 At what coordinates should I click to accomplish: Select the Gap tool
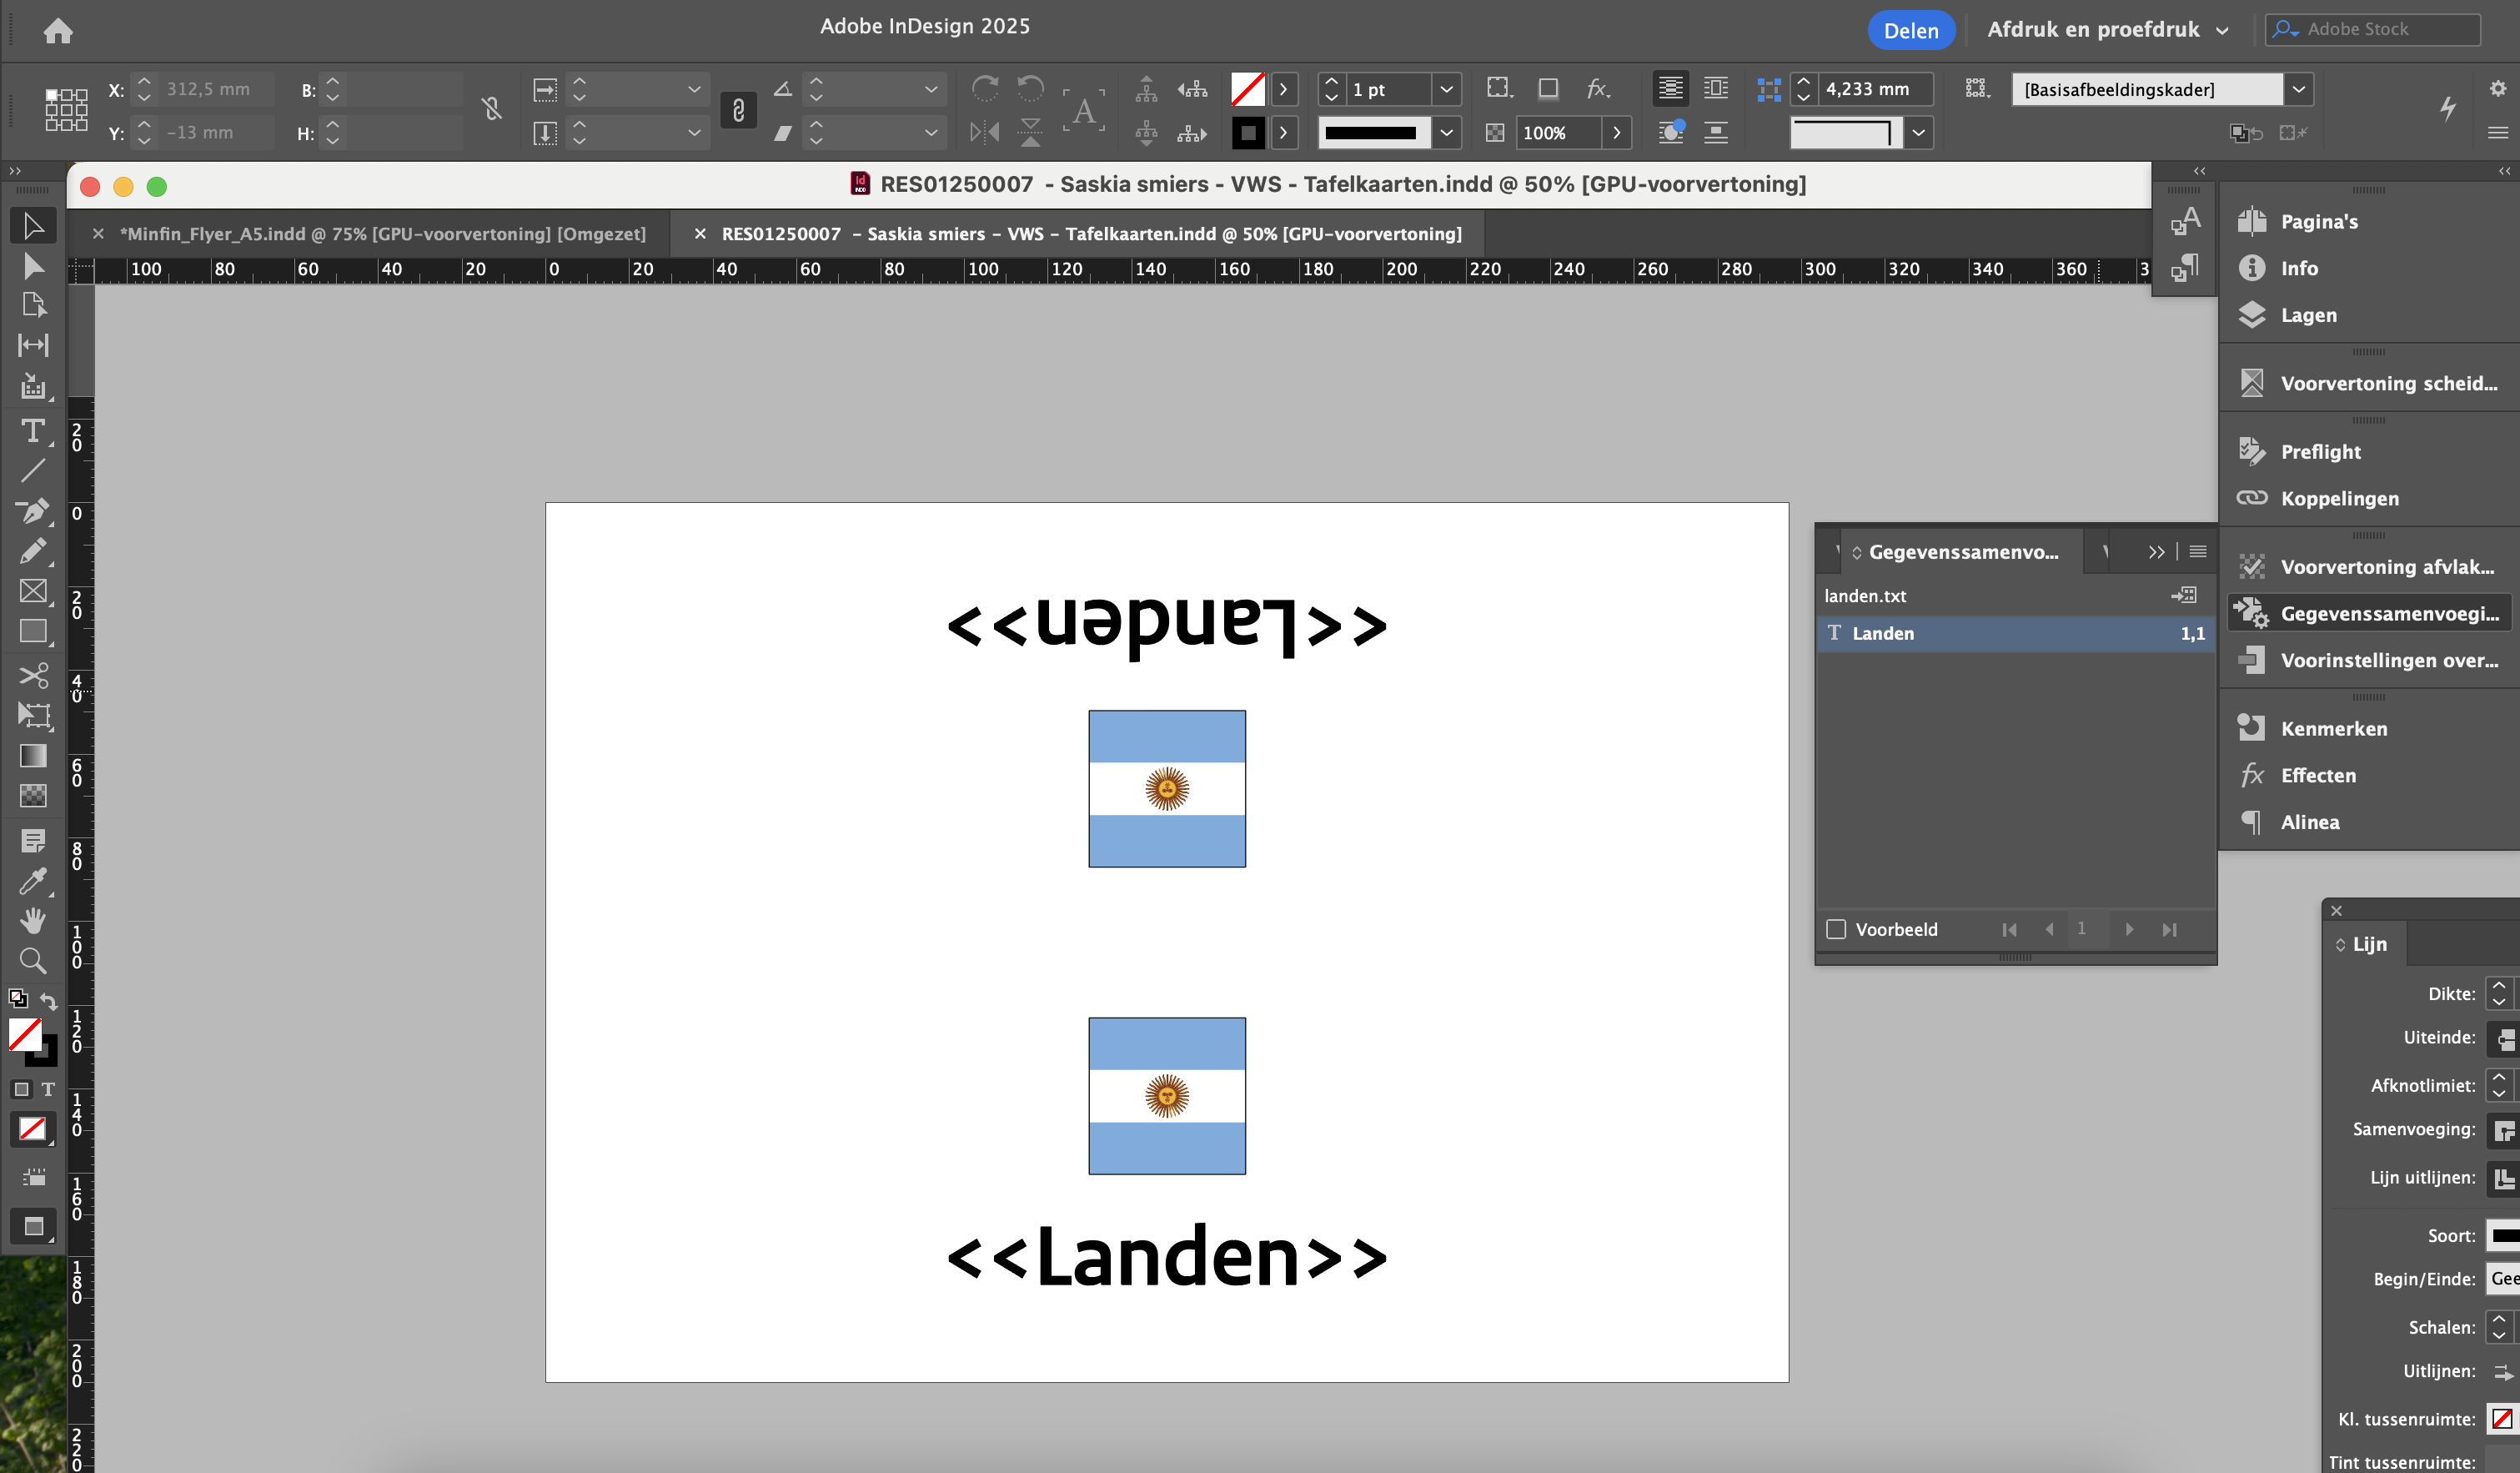pos(33,345)
